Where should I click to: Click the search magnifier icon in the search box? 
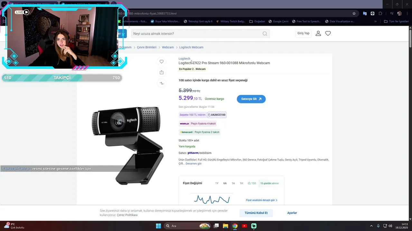265,34
